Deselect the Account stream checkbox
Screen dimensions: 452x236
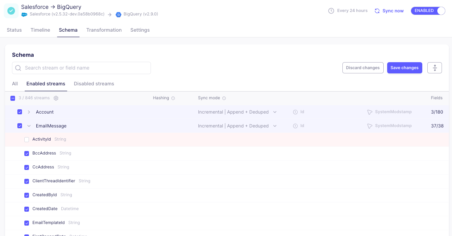tap(20, 112)
